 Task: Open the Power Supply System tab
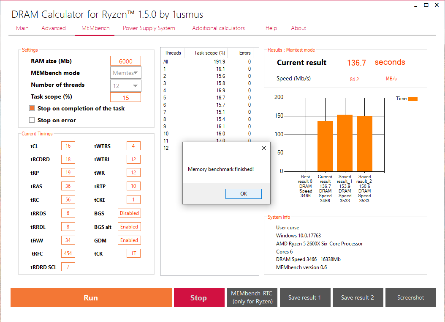[x=149, y=28]
